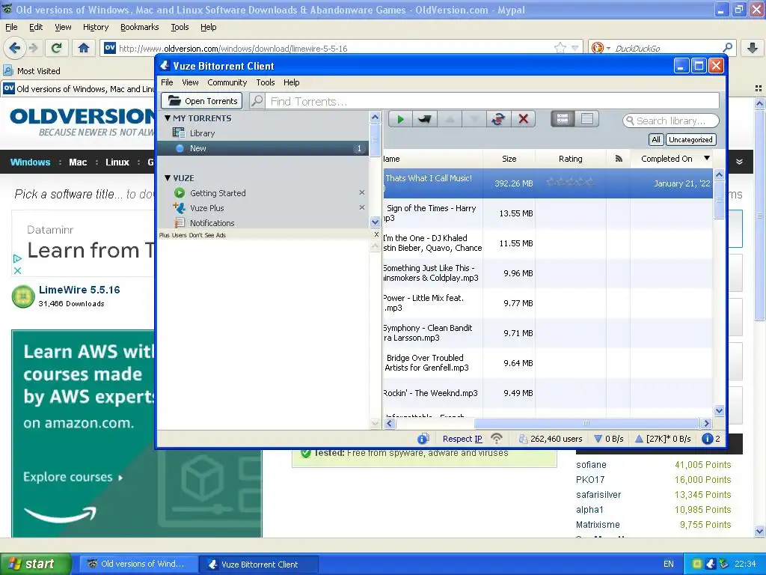Open Vuze Help menu
Viewport: 766px width, 575px height.
tap(291, 82)
